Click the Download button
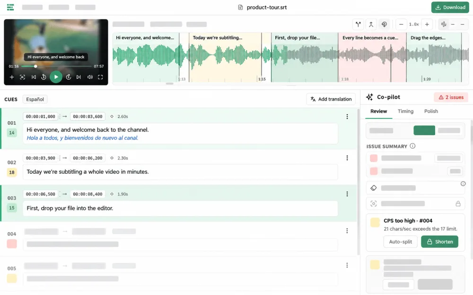Image resolution: width=473 pixels, height=295 pixels. pyautogui.click(x=450, y=7)
